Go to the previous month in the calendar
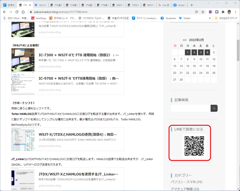The width and height of the screenshot is (240, 191). [x=184, y=40]
